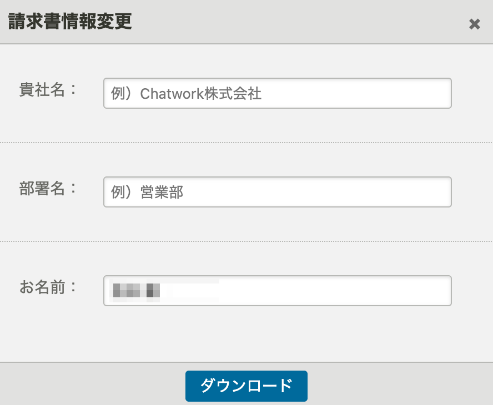Click inside the 貴社名 input field

[x=278, y=93]
